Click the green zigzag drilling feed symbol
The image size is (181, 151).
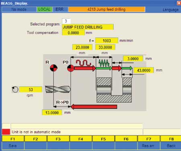104,63
